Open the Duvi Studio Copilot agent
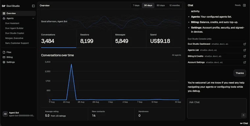This screenshot has height=126, width=250. [15, 33]
